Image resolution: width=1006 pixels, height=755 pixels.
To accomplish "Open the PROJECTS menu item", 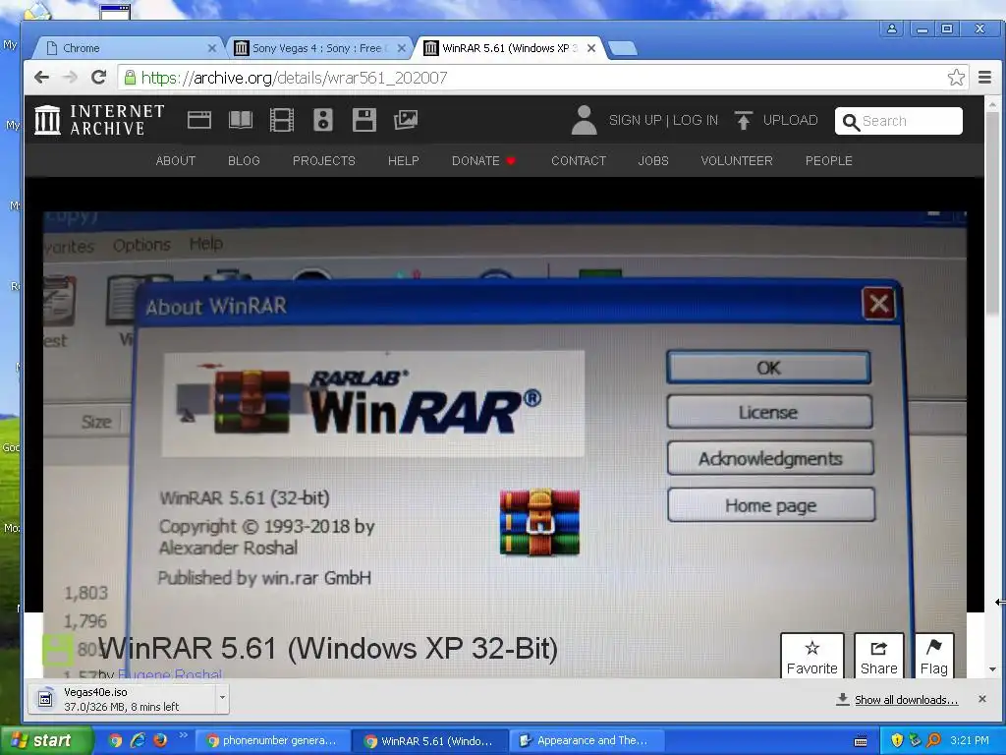I will 324,160.
